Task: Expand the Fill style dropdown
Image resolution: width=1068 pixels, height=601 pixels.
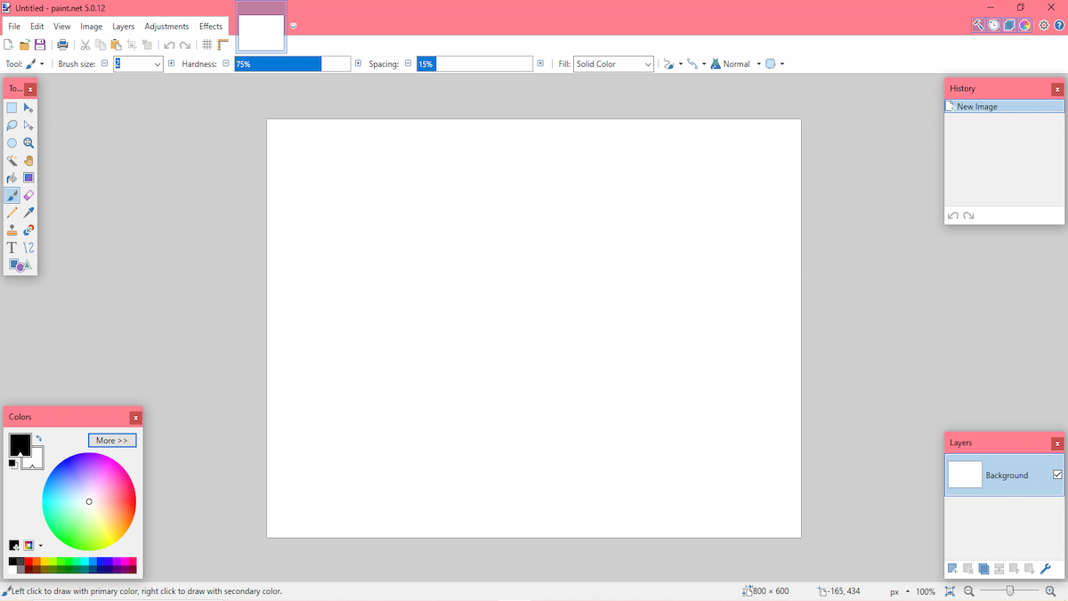Action: click(647, 64)
